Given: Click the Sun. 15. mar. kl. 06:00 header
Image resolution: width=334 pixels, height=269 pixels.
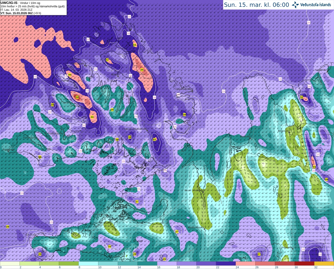Looking at the screenshot, I should tap(257, 5).
